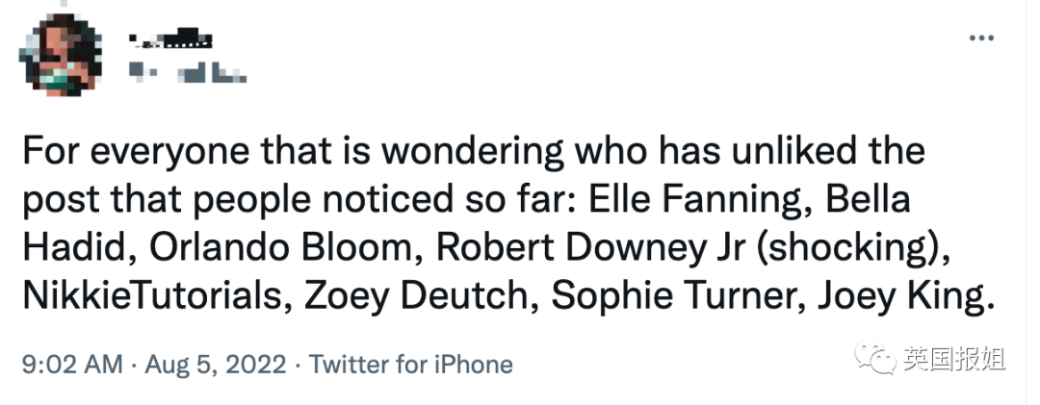Viewport: 1040px width, 405px height.
Task: Click the 9:02 AM timestamp
Action: click(71, 365)
